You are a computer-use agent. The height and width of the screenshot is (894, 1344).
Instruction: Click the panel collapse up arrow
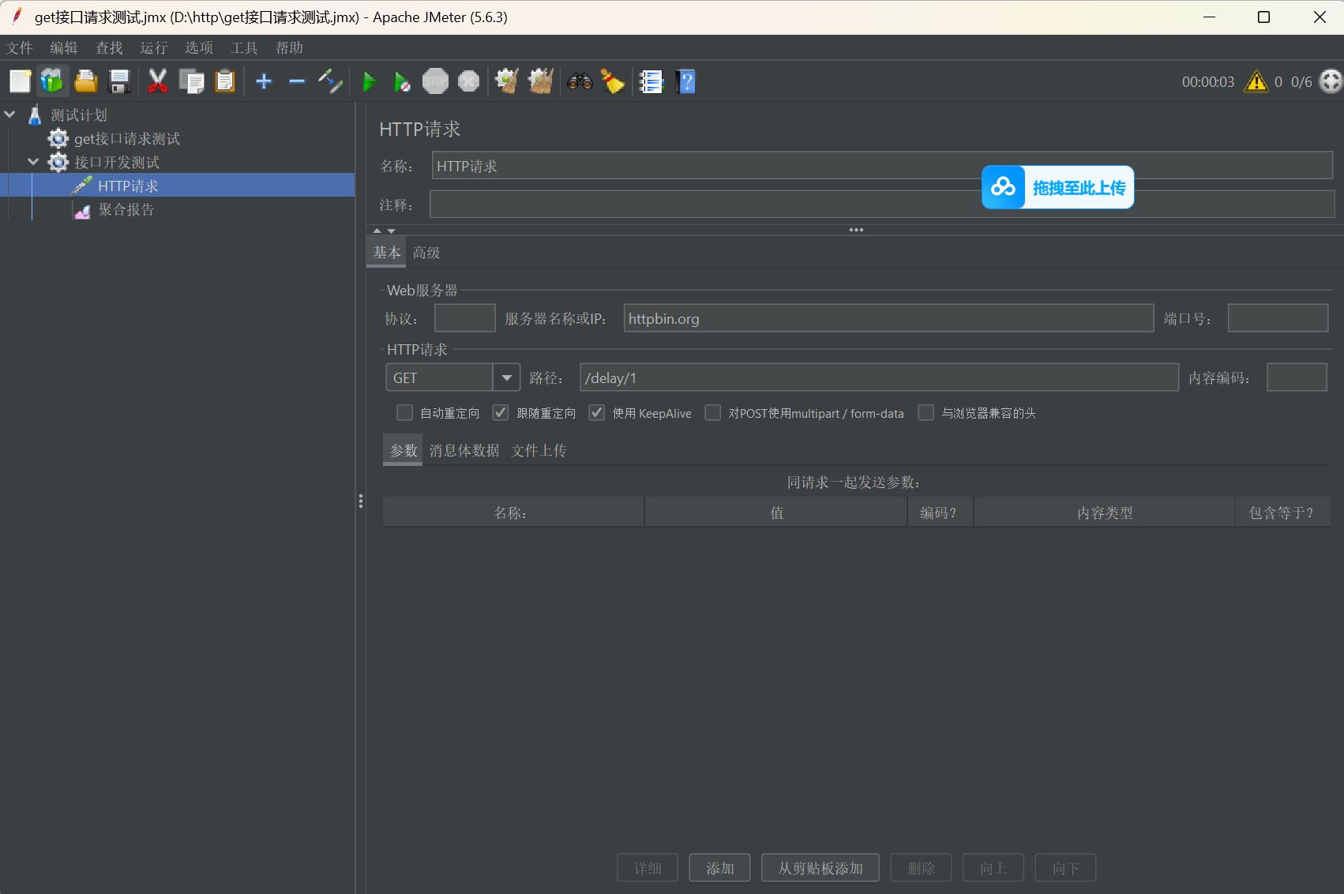point(377,231)
